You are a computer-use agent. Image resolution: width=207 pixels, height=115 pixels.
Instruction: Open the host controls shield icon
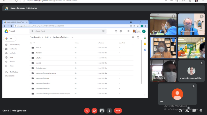[201, 111]
